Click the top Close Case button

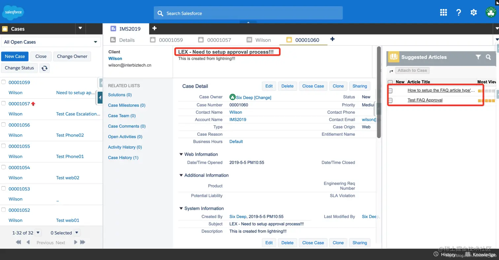tap(313, 86)
